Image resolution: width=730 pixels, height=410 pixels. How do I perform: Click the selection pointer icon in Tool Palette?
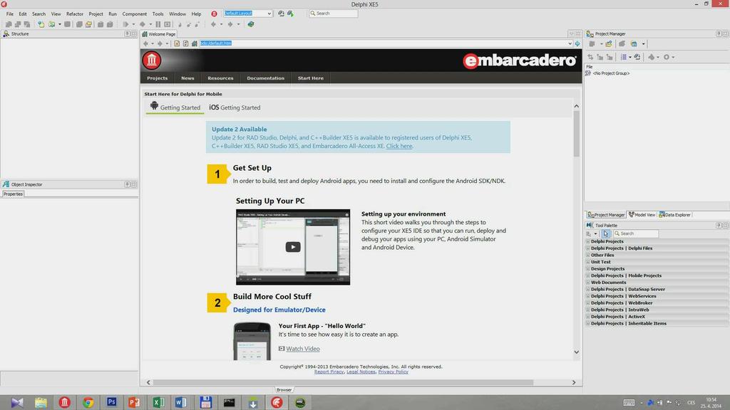tap(606, 233)
